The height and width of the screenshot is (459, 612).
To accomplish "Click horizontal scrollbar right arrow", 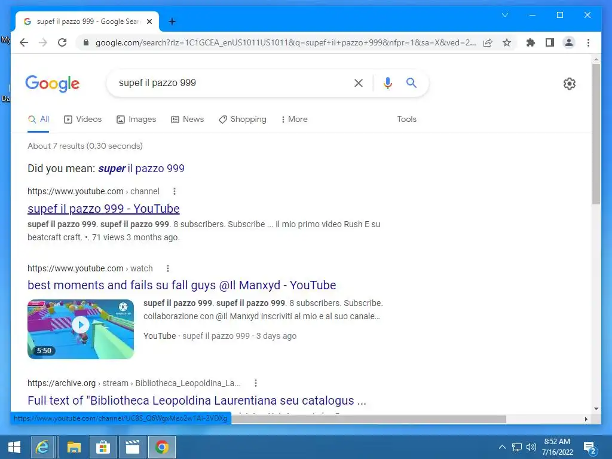I will (586, 419).
